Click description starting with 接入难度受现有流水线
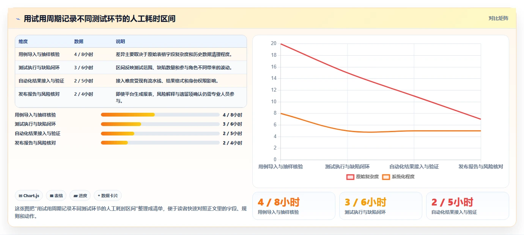524x235 pixels. (x=167, y=81)
